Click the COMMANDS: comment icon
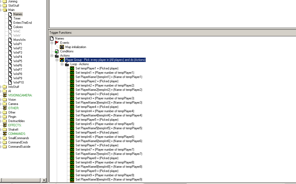Screen dimensions: 296x184 point(5,134)
